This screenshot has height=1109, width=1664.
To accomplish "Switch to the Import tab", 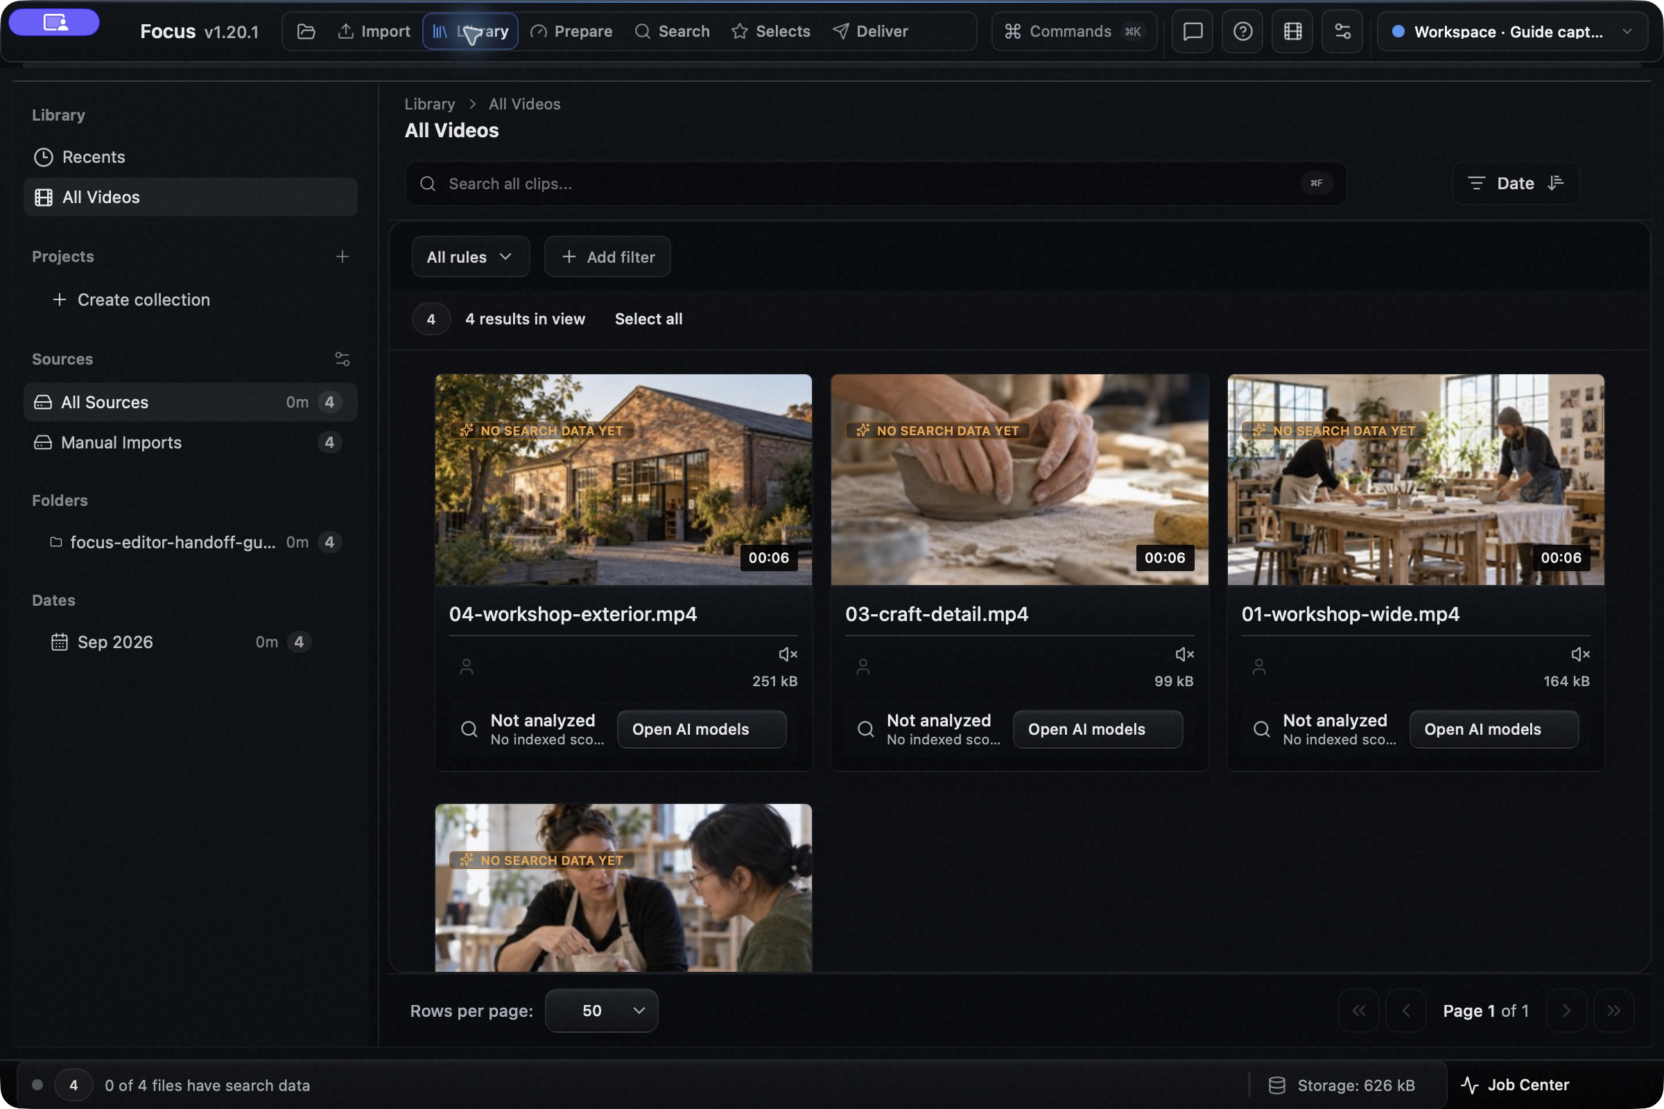I will click(374, 31).
